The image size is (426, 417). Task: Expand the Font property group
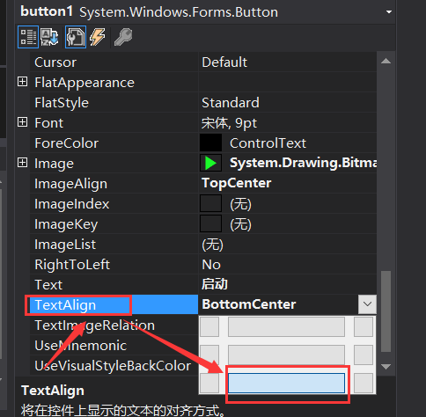point(23,122)
